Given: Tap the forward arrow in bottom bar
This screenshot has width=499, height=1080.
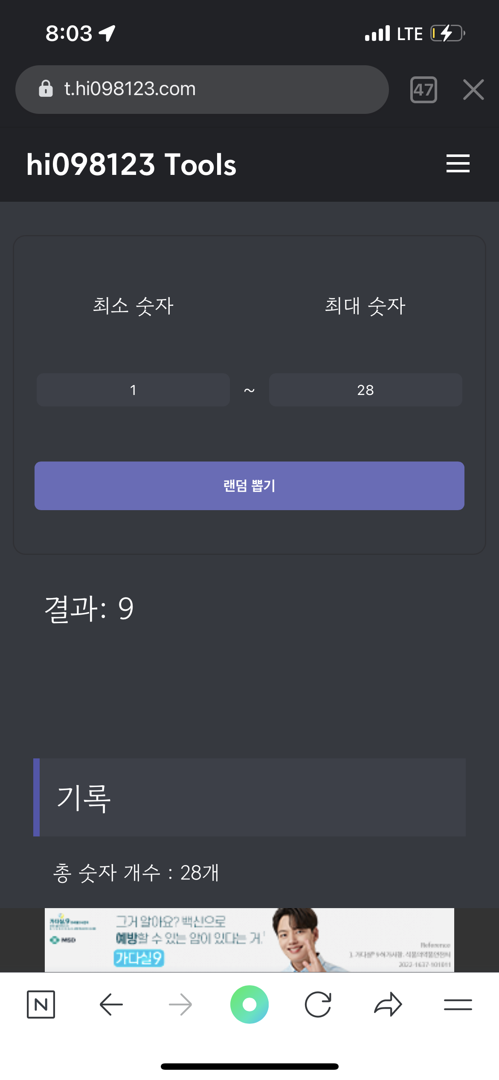Looking at the screenshot, I should coord(180,1004).
